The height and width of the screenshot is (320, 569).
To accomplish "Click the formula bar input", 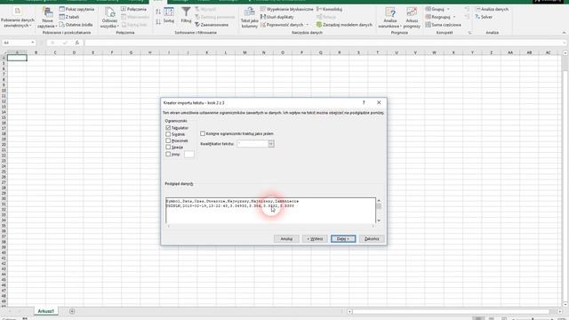I will 323,43.
